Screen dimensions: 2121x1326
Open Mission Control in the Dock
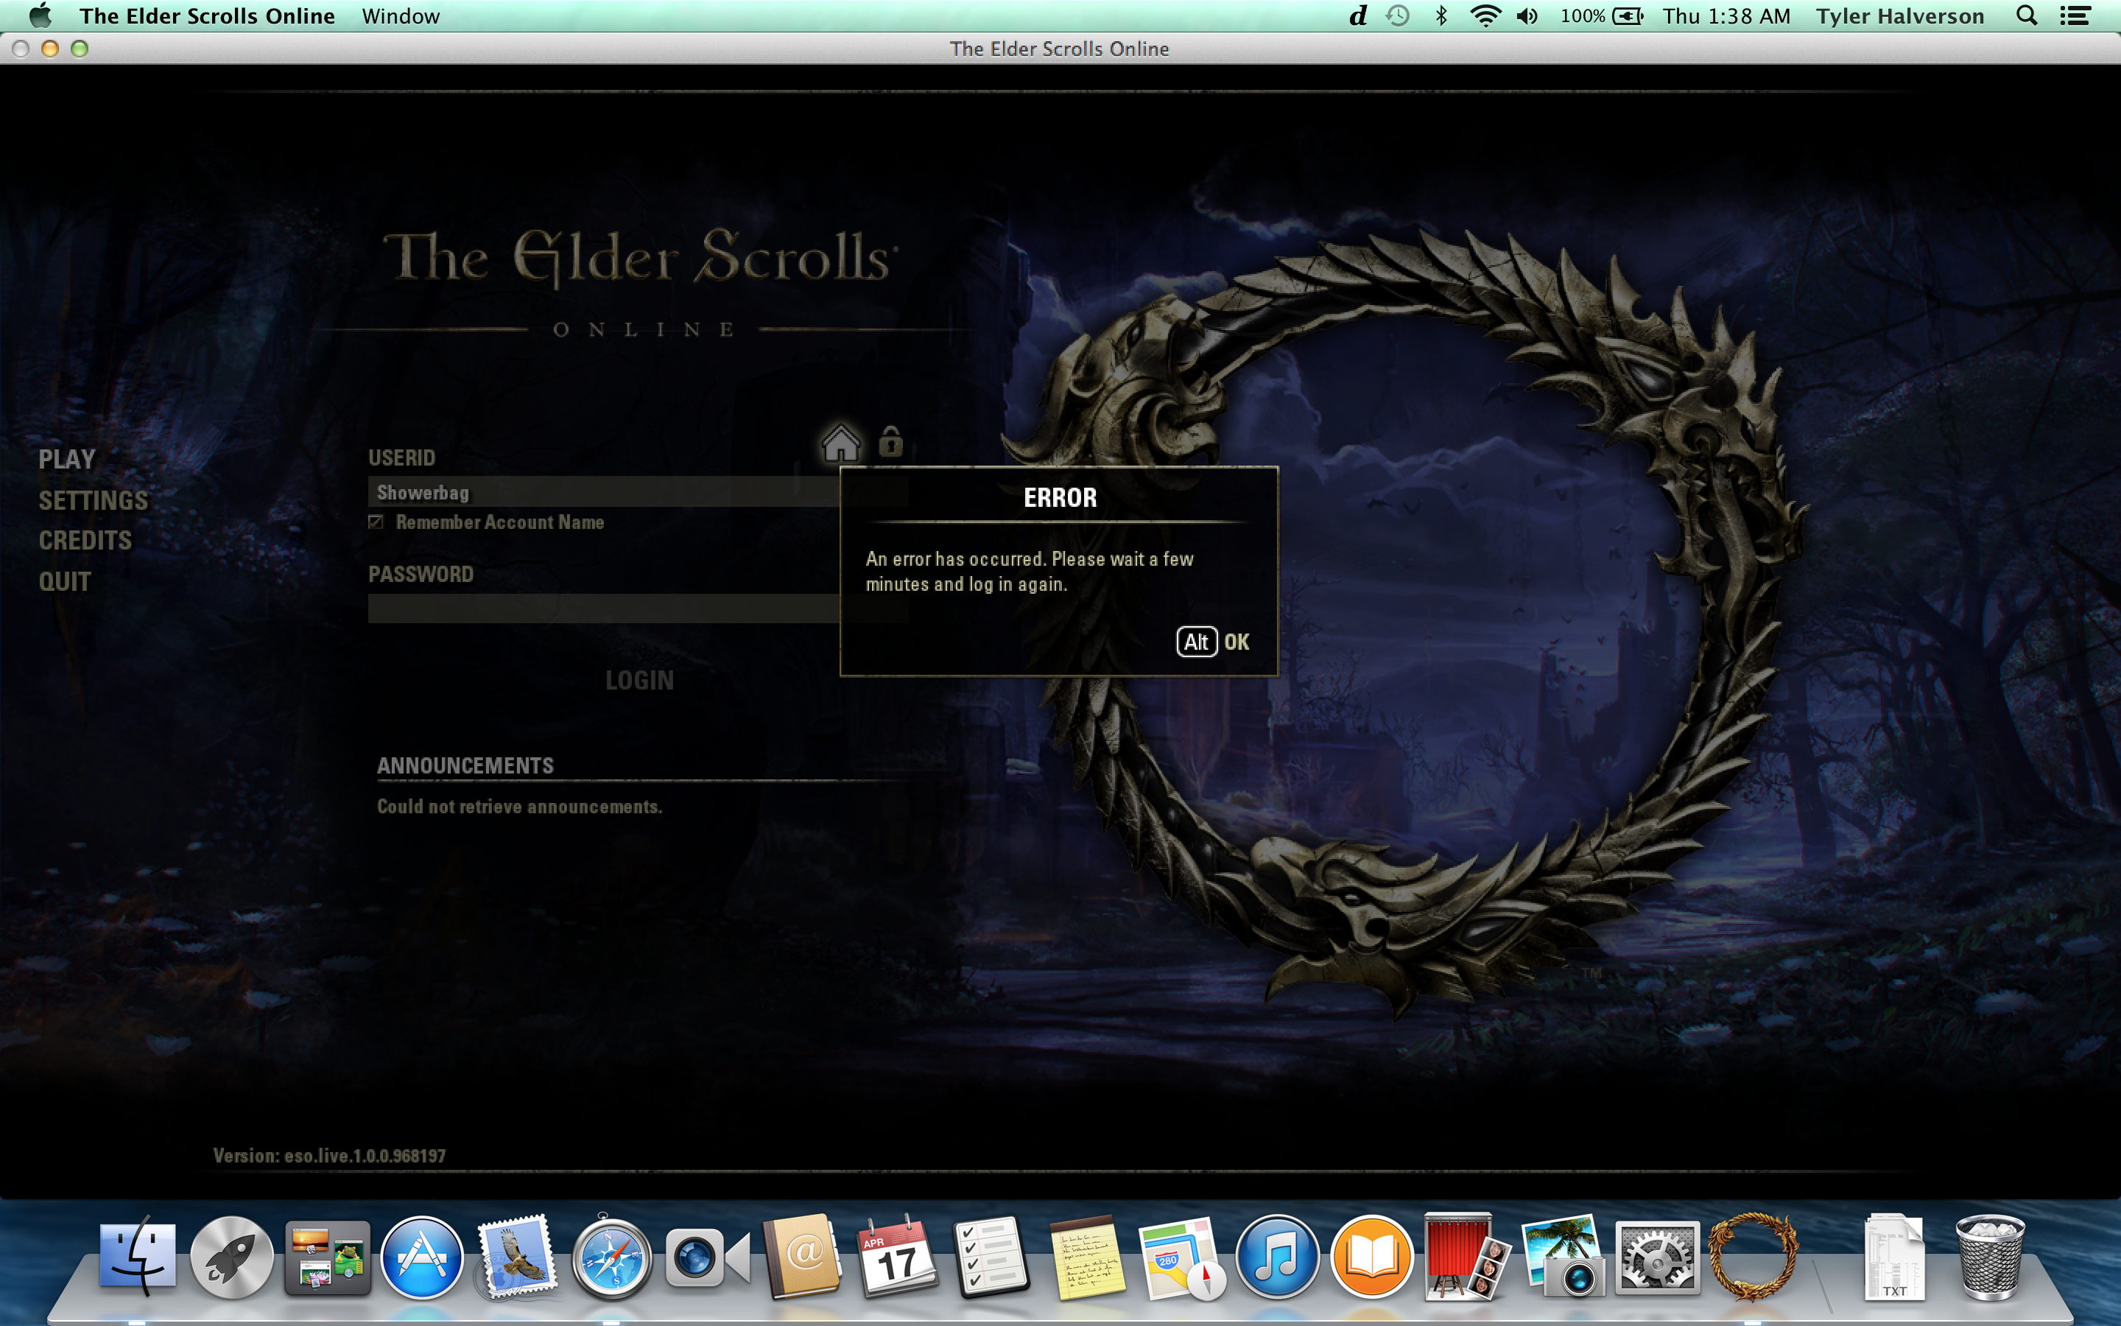pyautogui.click(x=327, y=1257)
